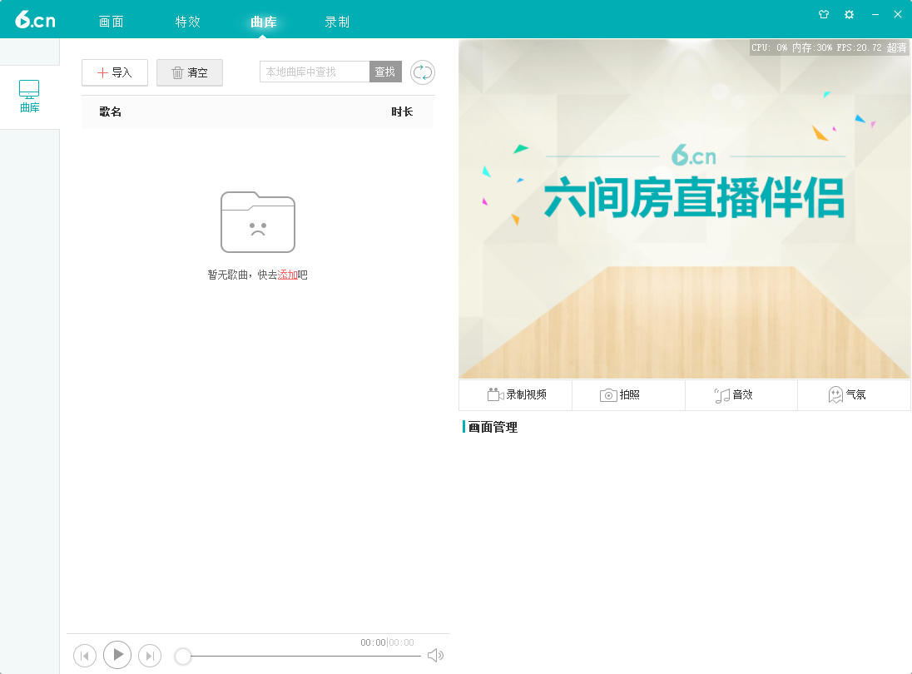The image size is (912, 674).
Task: Click 录制视频 record video button
Action: [x=516, y=395]
